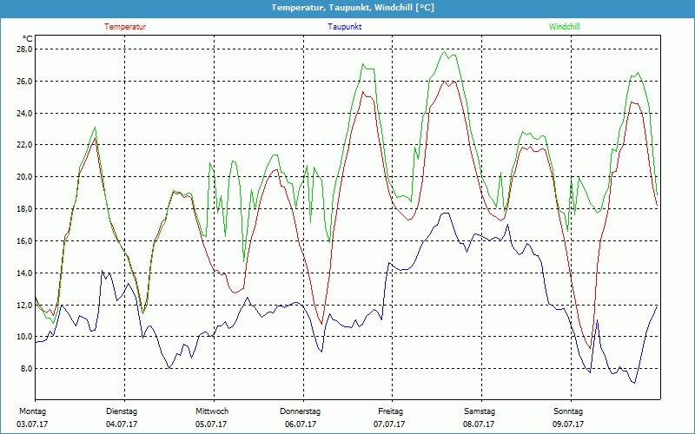This screenshot has height=434, width=695.
Task: Click the chart title 'Temperatur, Taupunkt, Windchill [°C]'
Action: pos(353,8)
